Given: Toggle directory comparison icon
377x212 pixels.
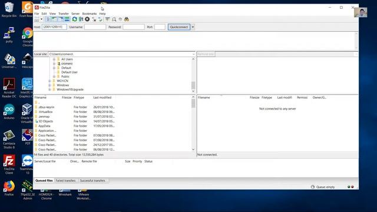Looking at the screenshot, I should 114,19.
